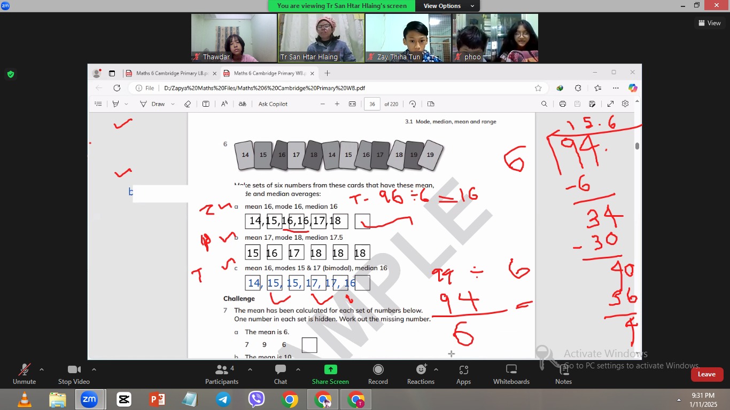Expand Participants options arrow
Screen dimensions: 730x410
coord(250,369)
